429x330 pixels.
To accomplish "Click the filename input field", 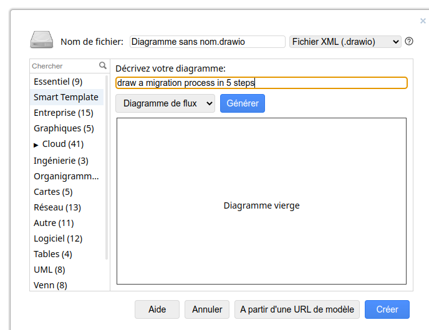I will (x=208, y=42).
